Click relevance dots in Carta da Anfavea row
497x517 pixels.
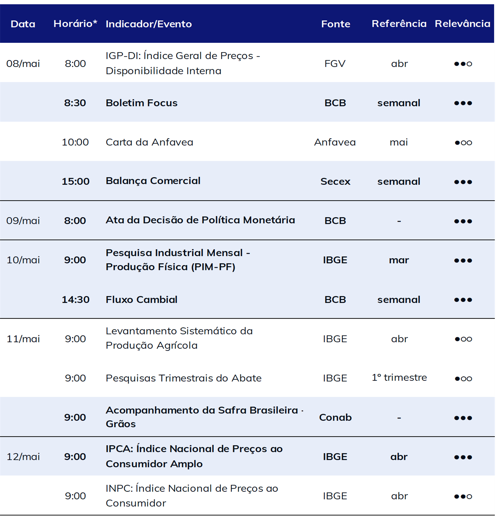point(463,143)
